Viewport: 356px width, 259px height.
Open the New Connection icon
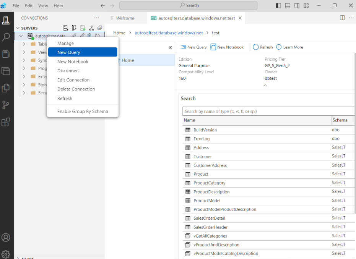pyautogui.click(x=66, y=28)
